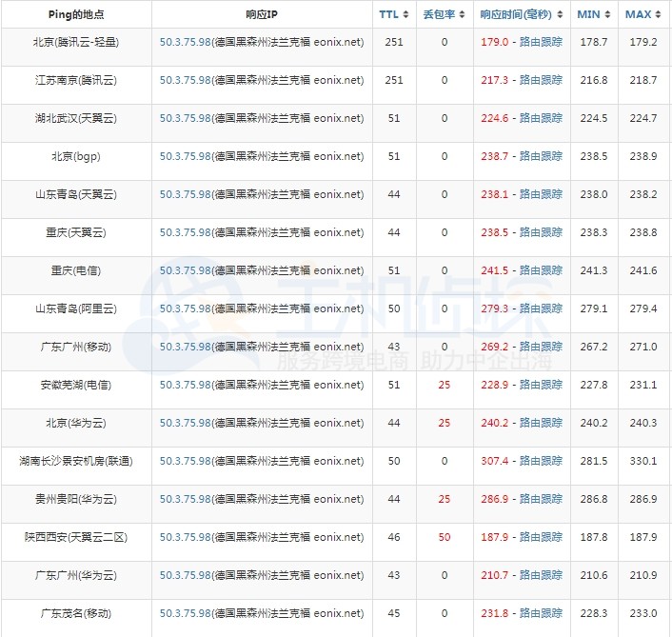Select location cell 山东青岛(阿里云)
The width and height of the screenshot is (672, 637).
click(76, 309)
